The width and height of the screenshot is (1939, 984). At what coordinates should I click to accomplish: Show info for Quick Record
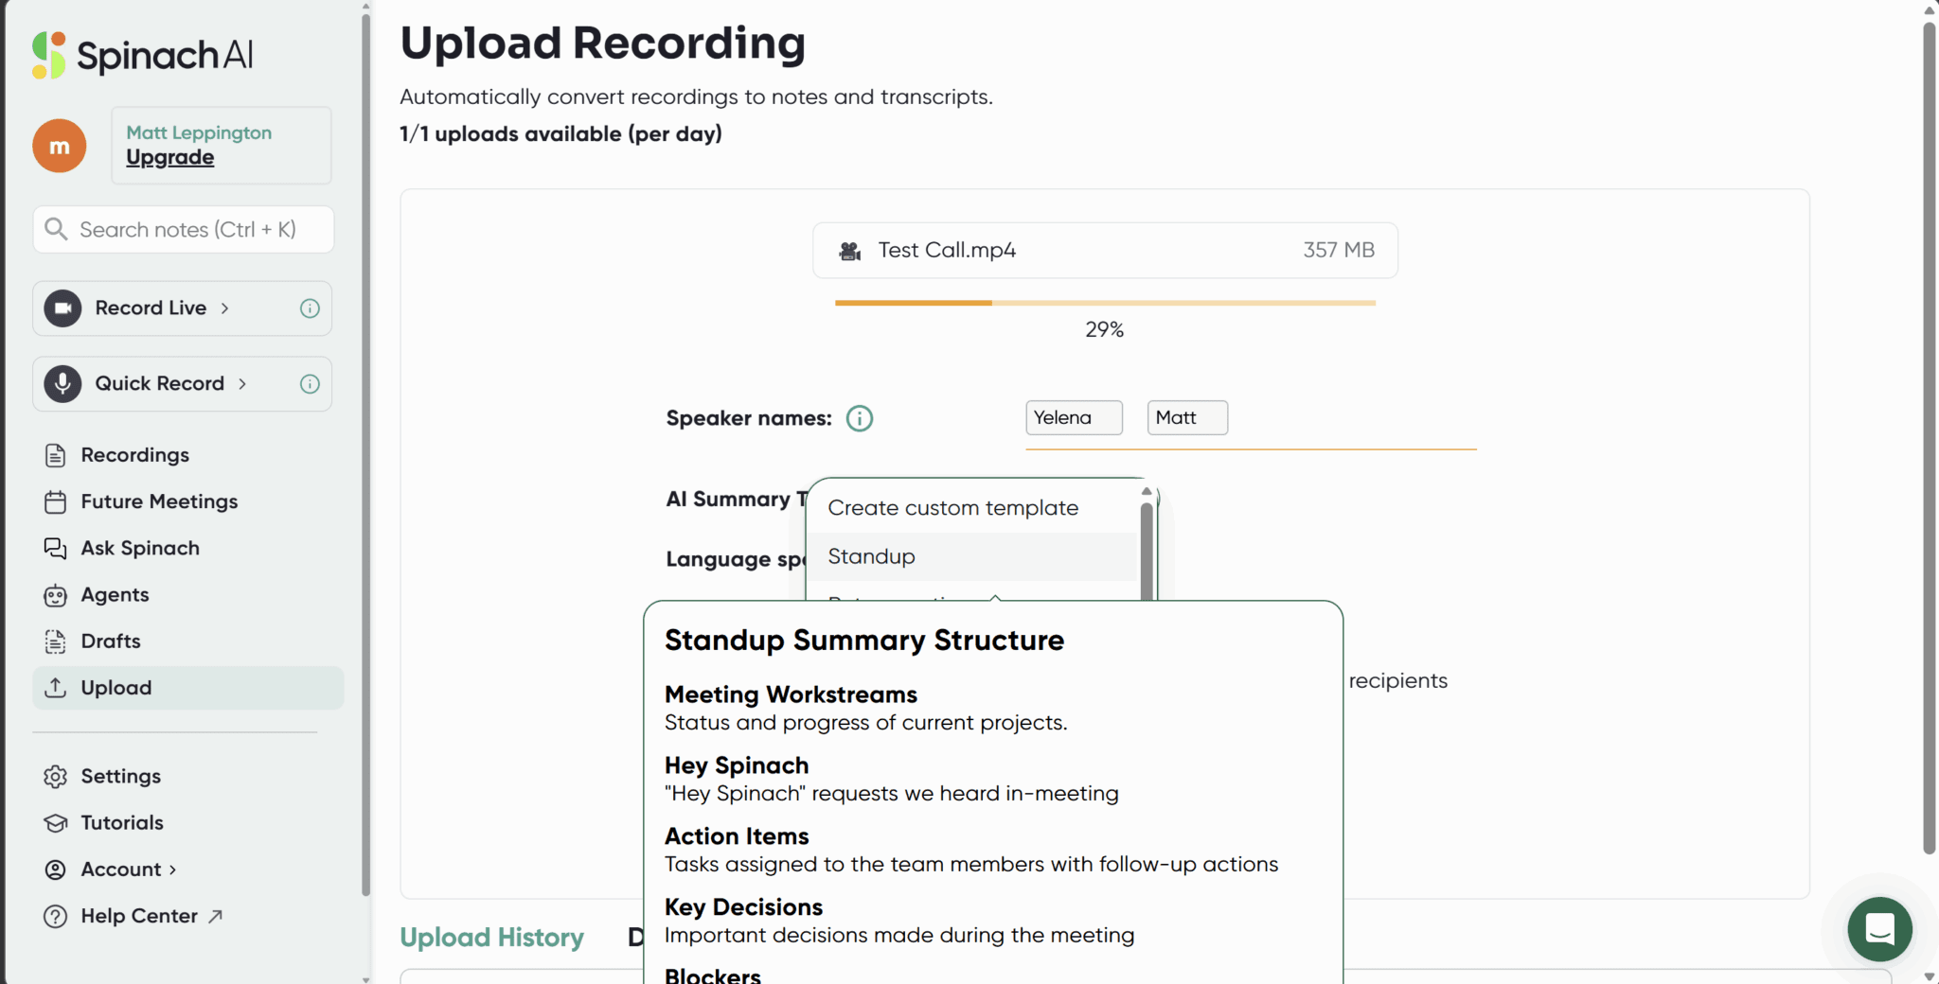310,384
